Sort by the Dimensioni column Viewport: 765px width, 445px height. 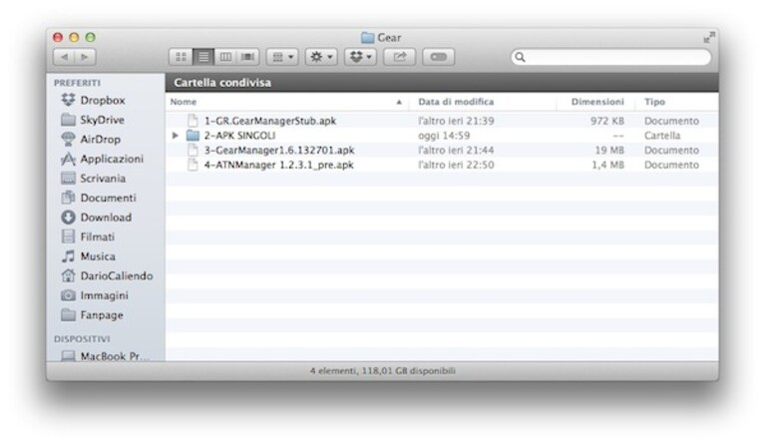pos(597,102)
